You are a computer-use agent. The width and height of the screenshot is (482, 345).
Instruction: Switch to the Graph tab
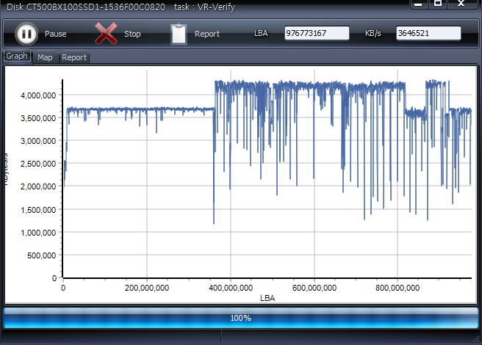[17, 57]
